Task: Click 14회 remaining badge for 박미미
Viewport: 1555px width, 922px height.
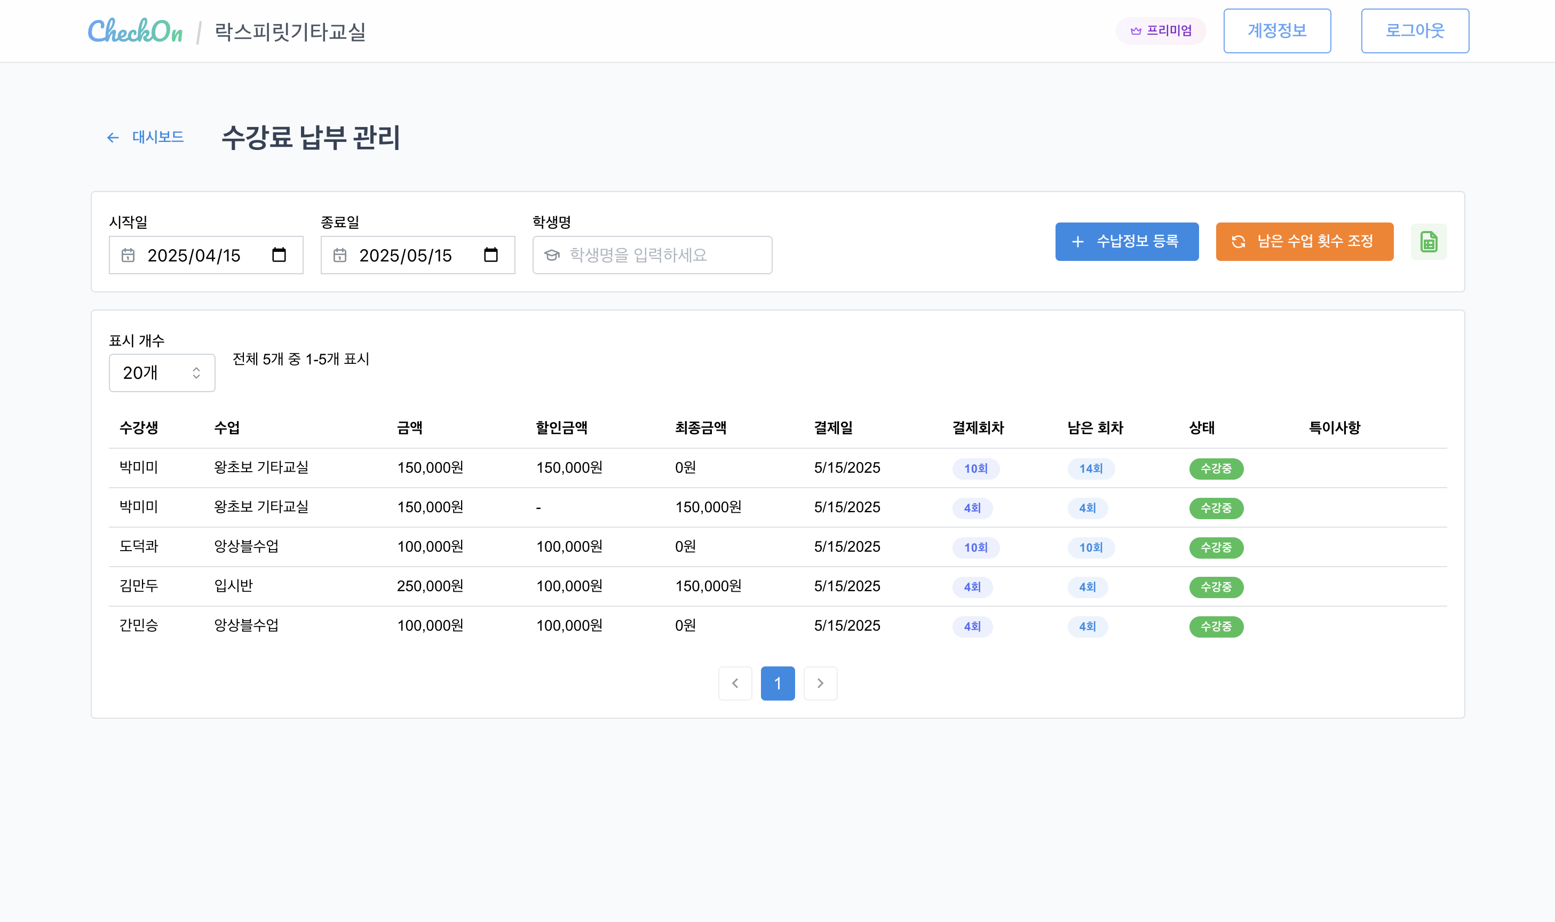Action: click(x=1090, y=468)
